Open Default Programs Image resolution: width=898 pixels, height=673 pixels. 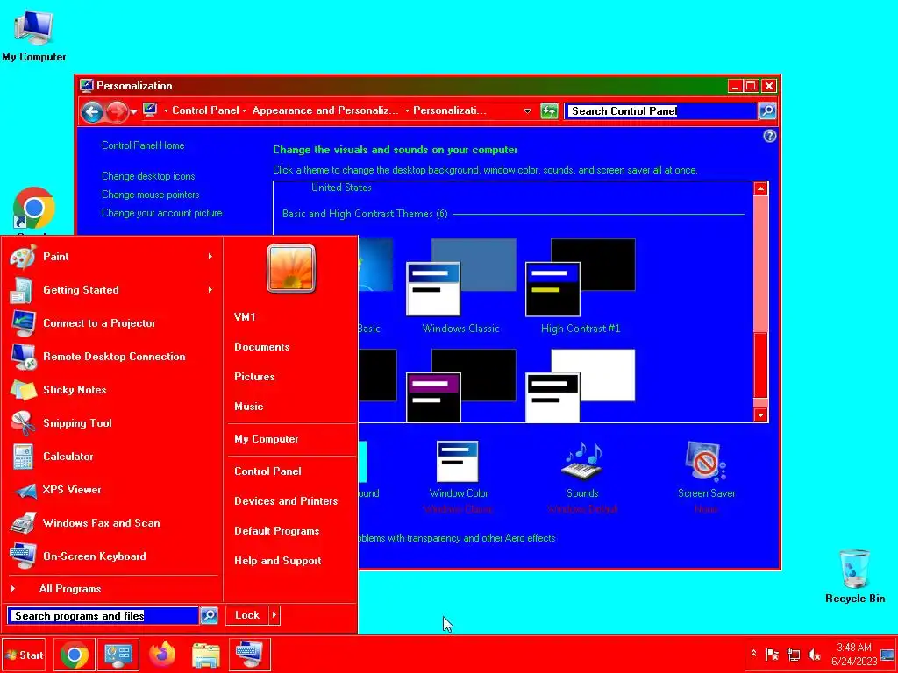pyautogui.click(x=276, y=530)
